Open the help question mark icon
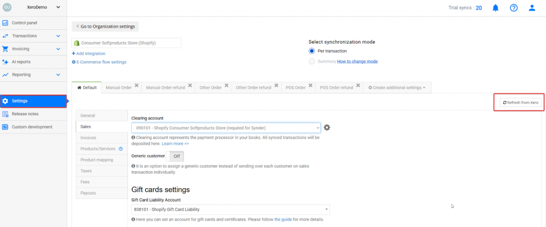The height and width of the screenshot is (227, 546). pyautogui.click(x=513, y=8)
